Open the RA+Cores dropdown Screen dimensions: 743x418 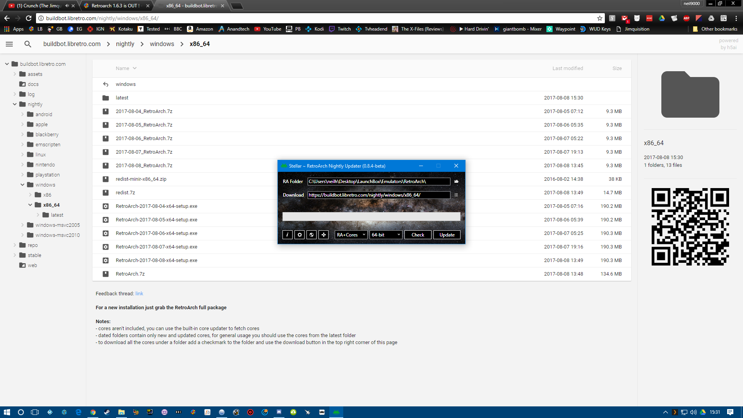click(351, 235)
